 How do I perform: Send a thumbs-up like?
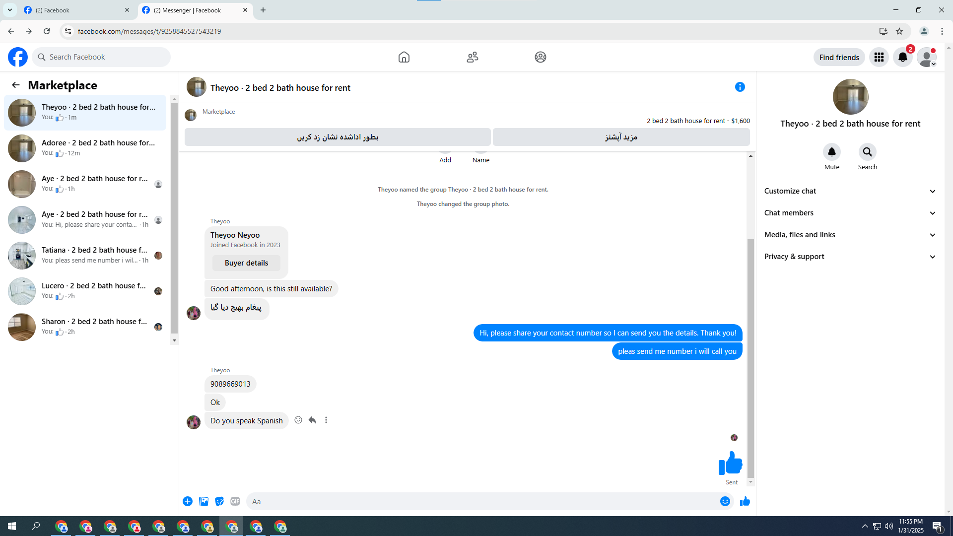(745, 501)
